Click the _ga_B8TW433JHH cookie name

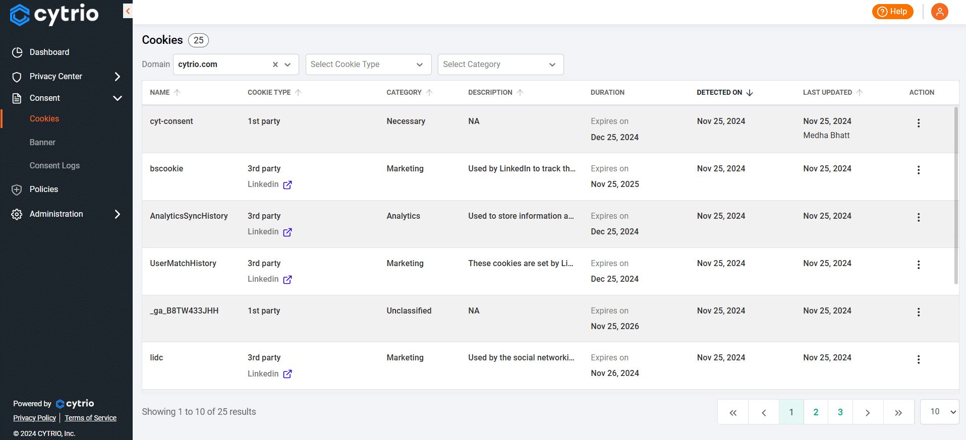(184, 311)
